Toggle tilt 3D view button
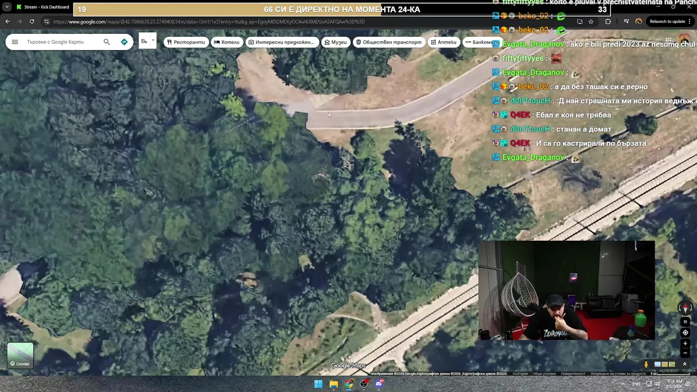 tap(686, 322)
